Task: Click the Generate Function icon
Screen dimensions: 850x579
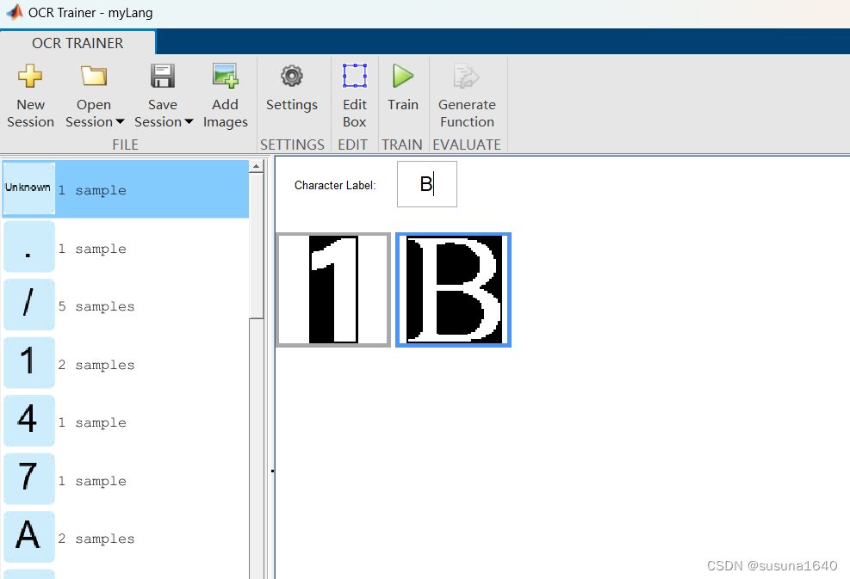Action: [x=466, y=76]
